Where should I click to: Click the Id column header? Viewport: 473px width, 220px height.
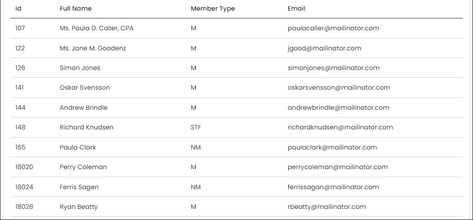coord(18,9)
